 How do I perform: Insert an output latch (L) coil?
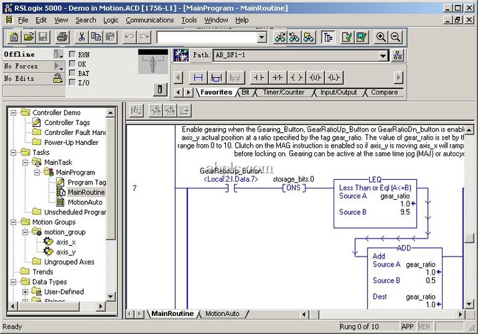[x=334, y=77]
